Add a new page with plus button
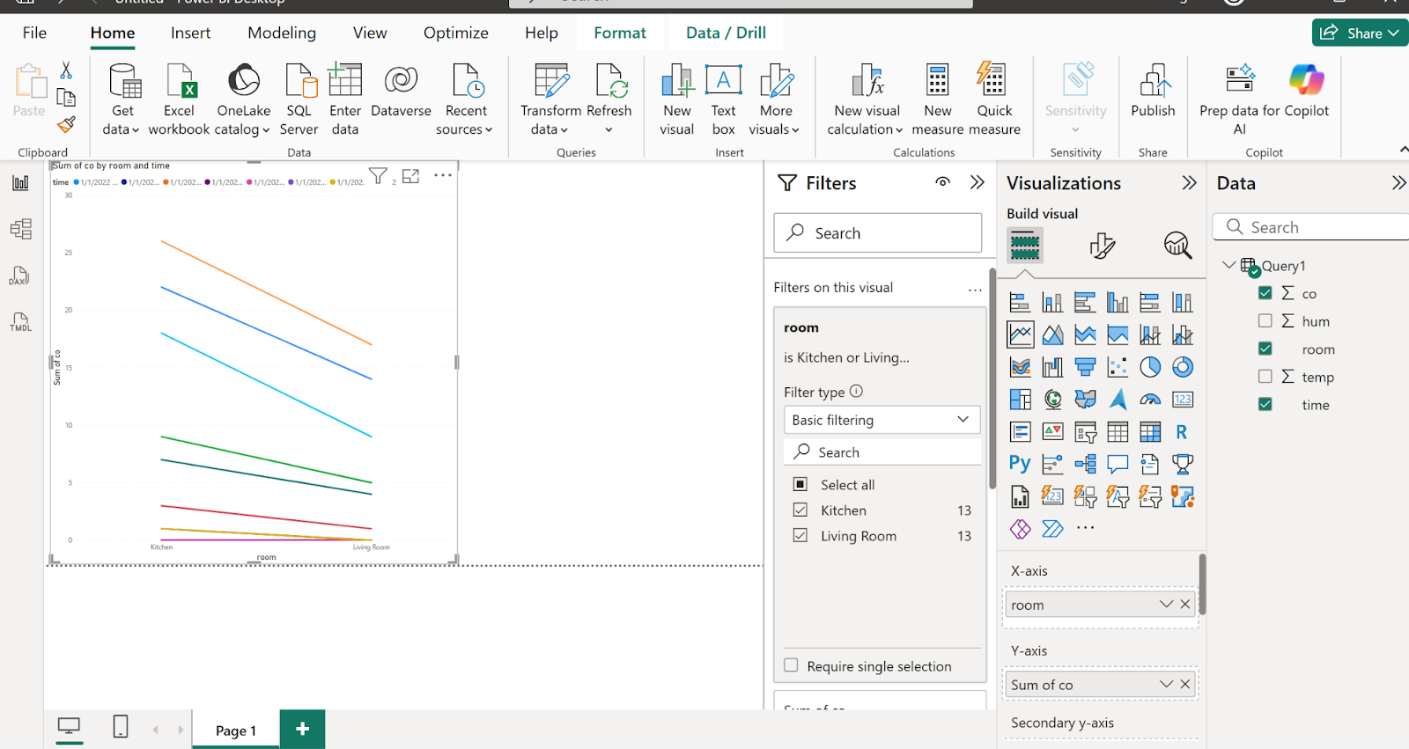 tap(302, 729)
